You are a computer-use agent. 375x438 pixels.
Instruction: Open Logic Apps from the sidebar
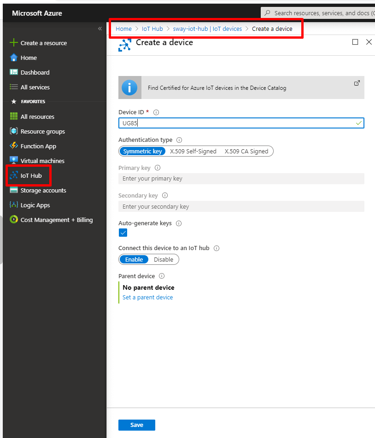point(35,205)
